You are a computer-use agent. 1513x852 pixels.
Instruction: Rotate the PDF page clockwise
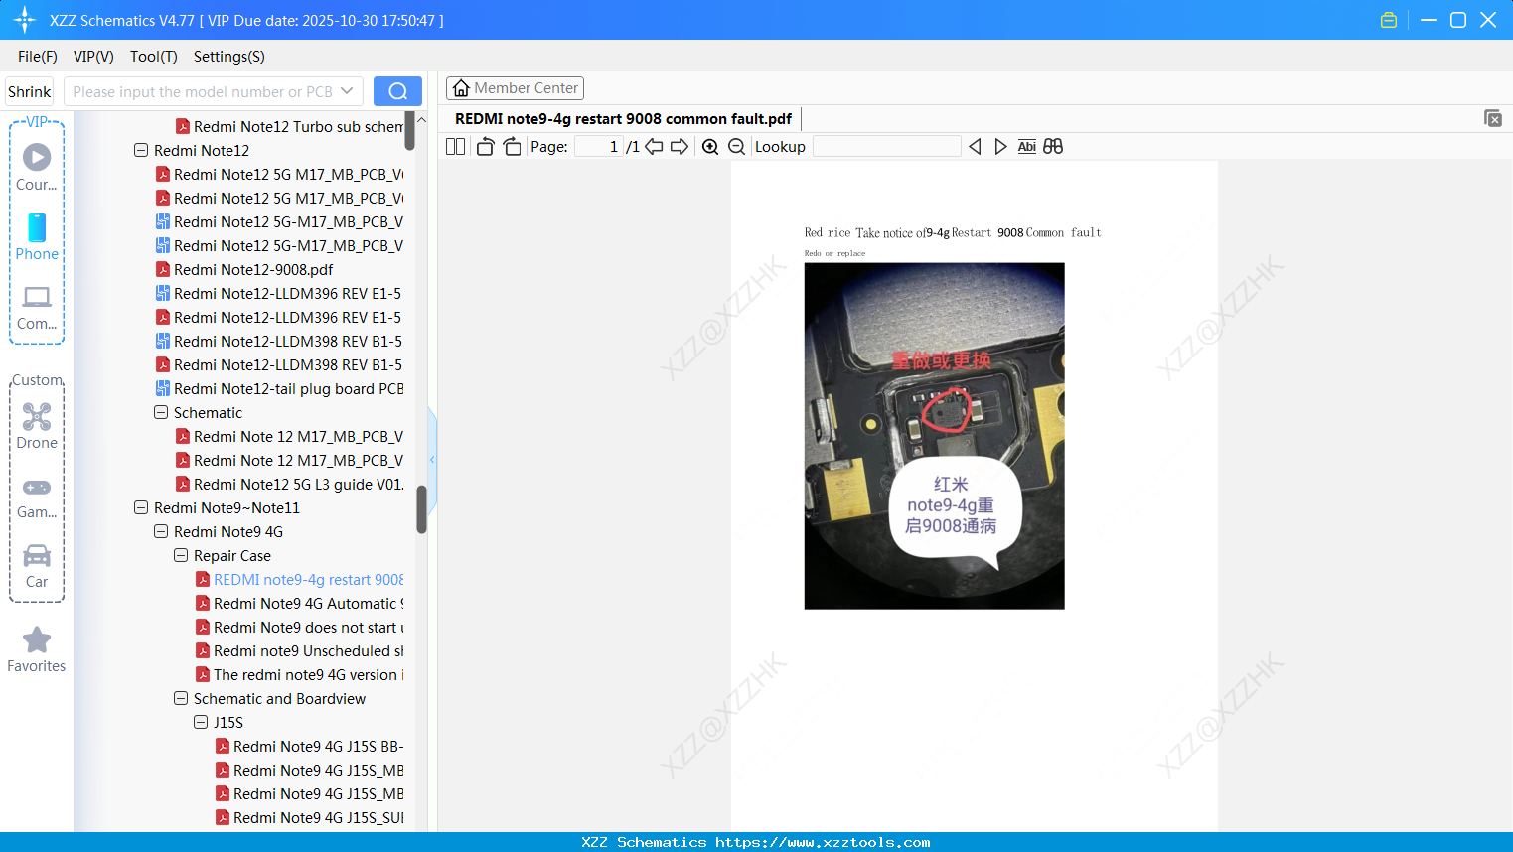click(x=511, y=146)
